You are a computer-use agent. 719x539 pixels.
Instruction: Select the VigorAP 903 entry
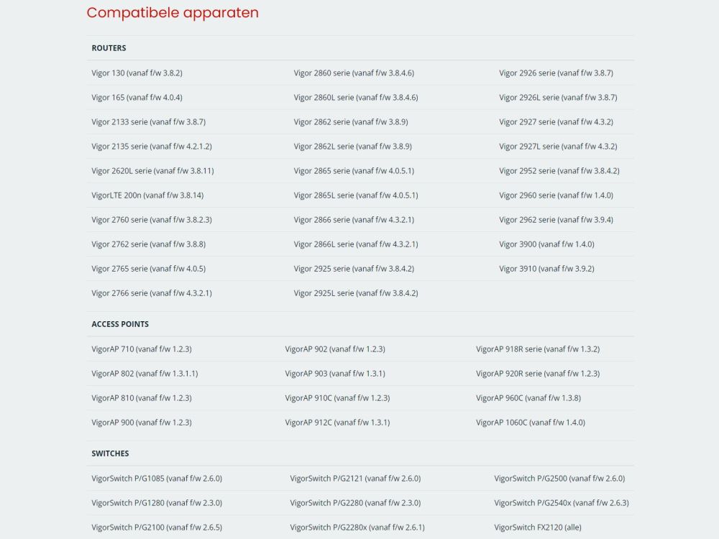335,374
